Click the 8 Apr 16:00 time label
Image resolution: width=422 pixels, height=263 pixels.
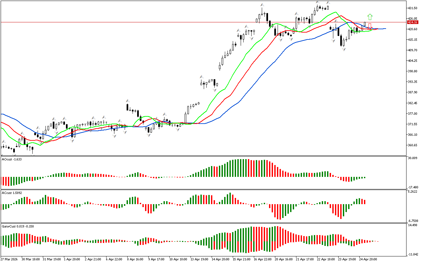point(136,259)
